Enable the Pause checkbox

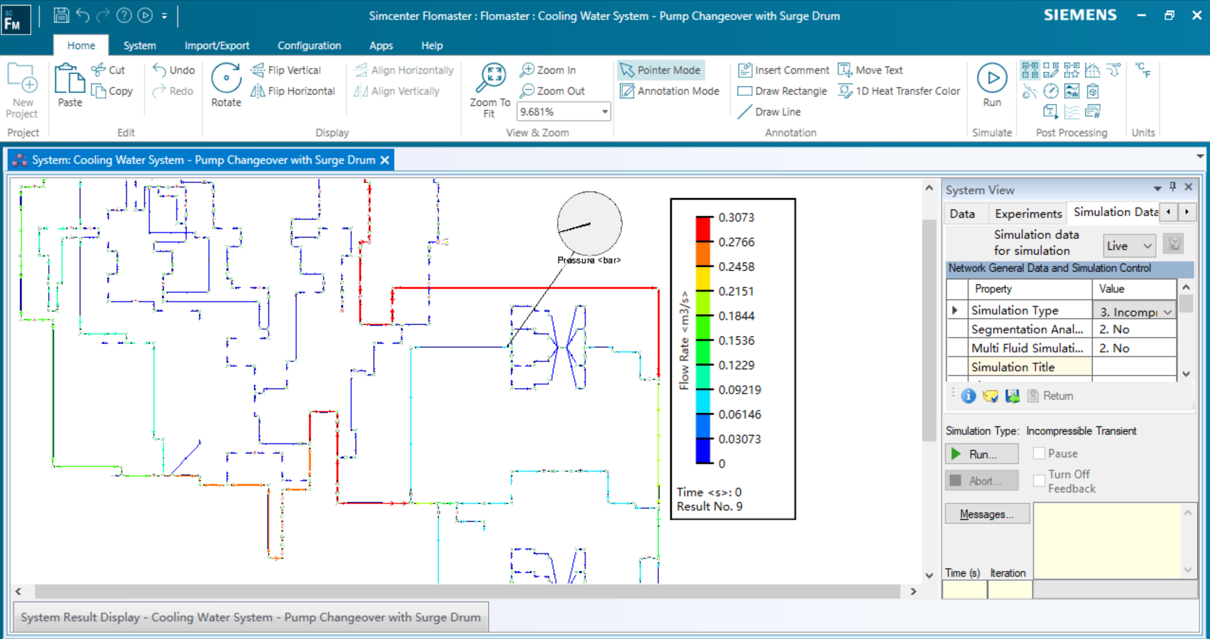1039,453
